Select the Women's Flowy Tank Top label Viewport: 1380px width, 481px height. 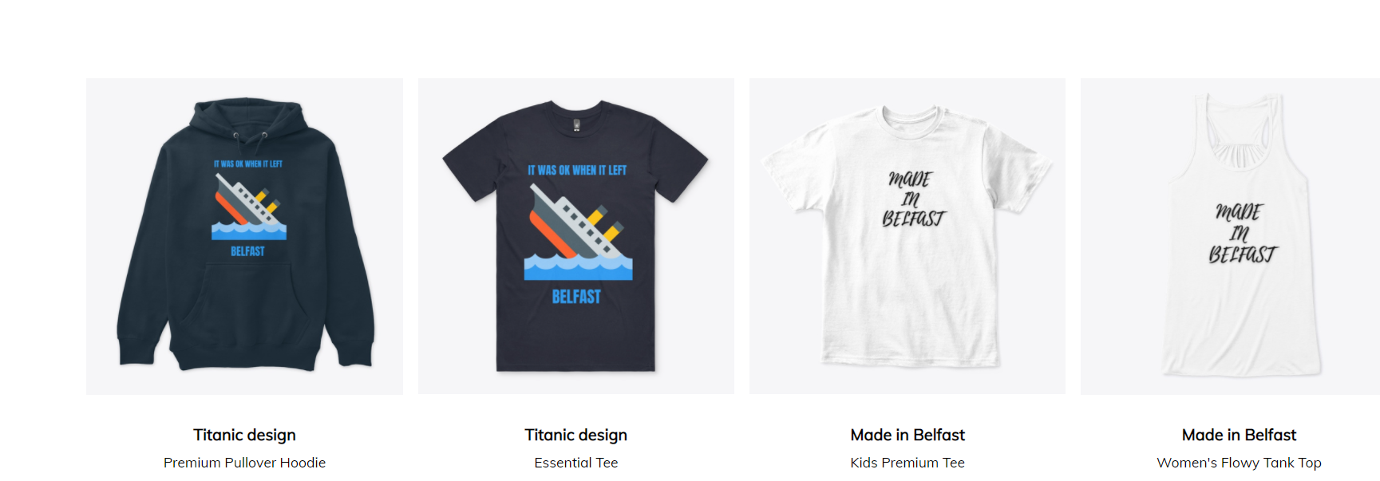tap(1240, 463)
